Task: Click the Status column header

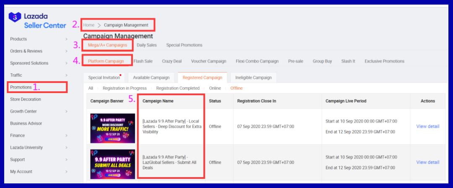Action: [x=215, y=101]
